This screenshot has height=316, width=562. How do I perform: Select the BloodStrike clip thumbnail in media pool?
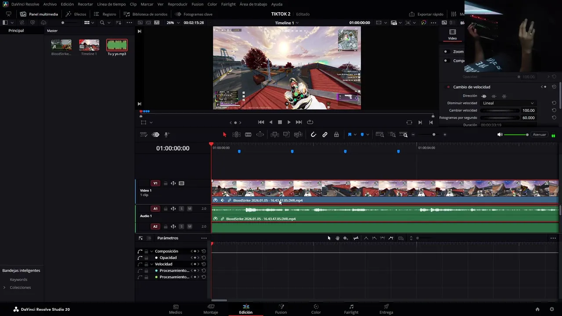click(61, 45)
